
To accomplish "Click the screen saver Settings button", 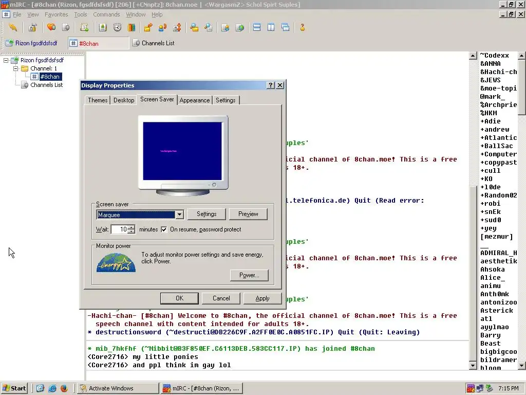I will coord(206,214).
